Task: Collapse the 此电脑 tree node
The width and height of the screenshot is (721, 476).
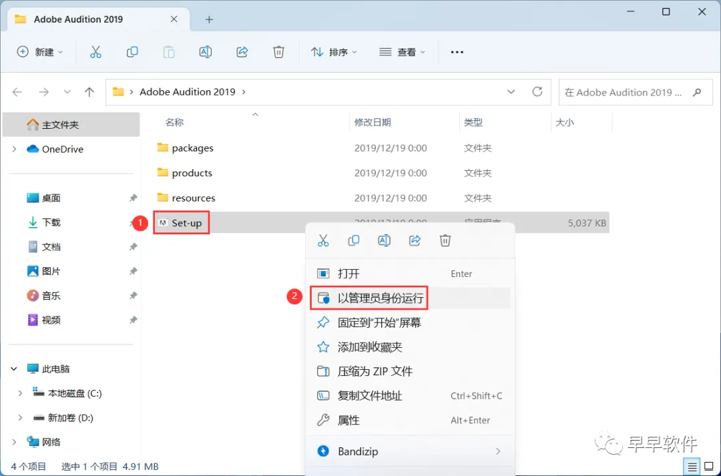Action: (x=14, y=369)
